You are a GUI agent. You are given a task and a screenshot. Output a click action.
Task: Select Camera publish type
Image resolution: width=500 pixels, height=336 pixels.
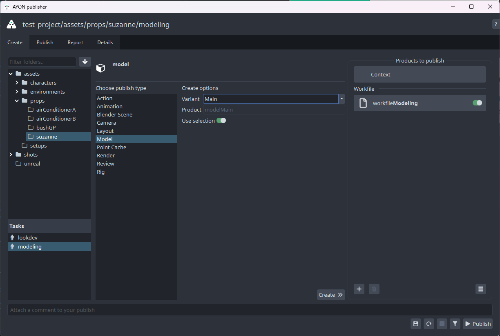(136, 123)
